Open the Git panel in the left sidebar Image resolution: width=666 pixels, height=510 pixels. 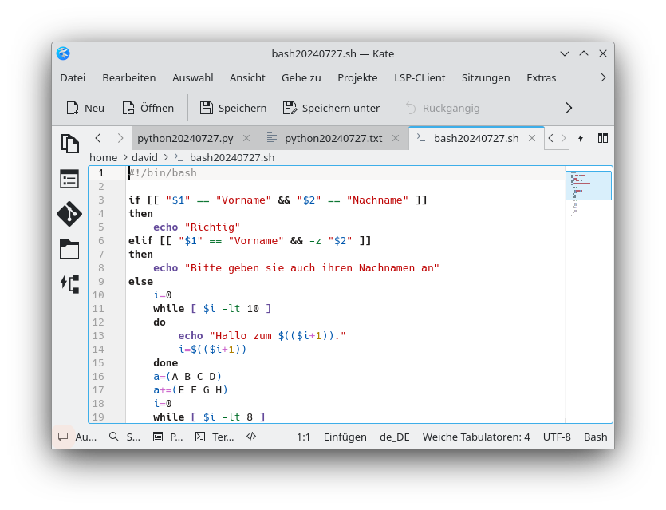point(70,214)
